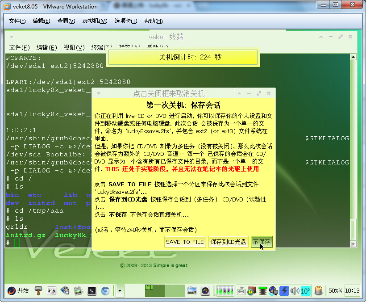The image size is (366, 302).
Task: Open VMware 查看(V) menu
Action: point(66,21)
